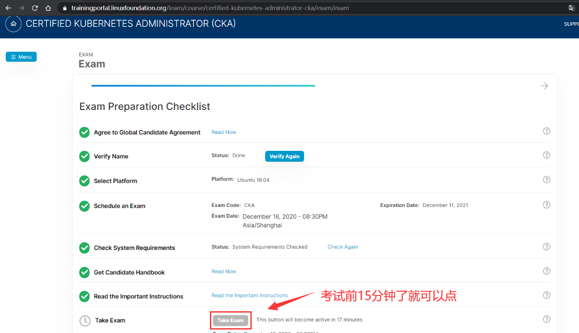The width and height of the screenshot is (579, 333).
Task: Click the clock icon beside Take Exam
Action: [85, 321]
